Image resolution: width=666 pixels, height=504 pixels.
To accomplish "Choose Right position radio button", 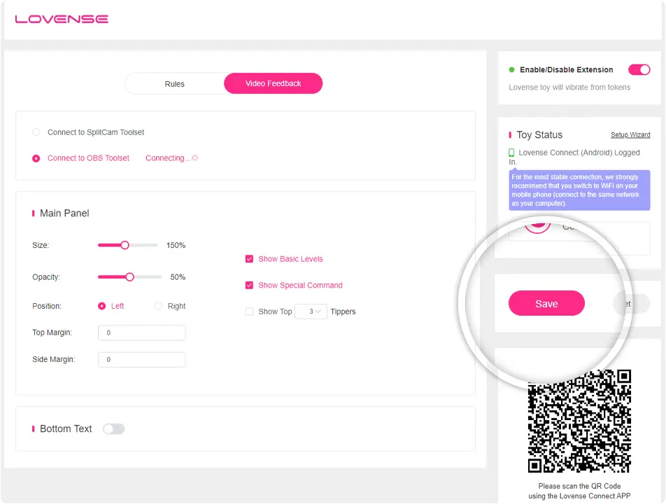I will (158, 306).
